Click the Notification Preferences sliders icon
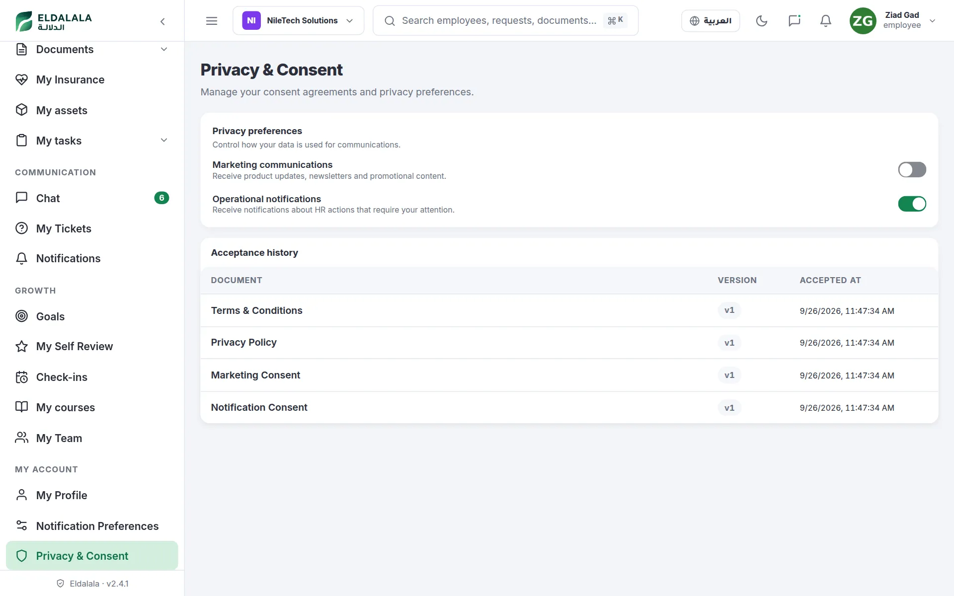The width and height of the screenshot is (954, 596). click(21, 525)
